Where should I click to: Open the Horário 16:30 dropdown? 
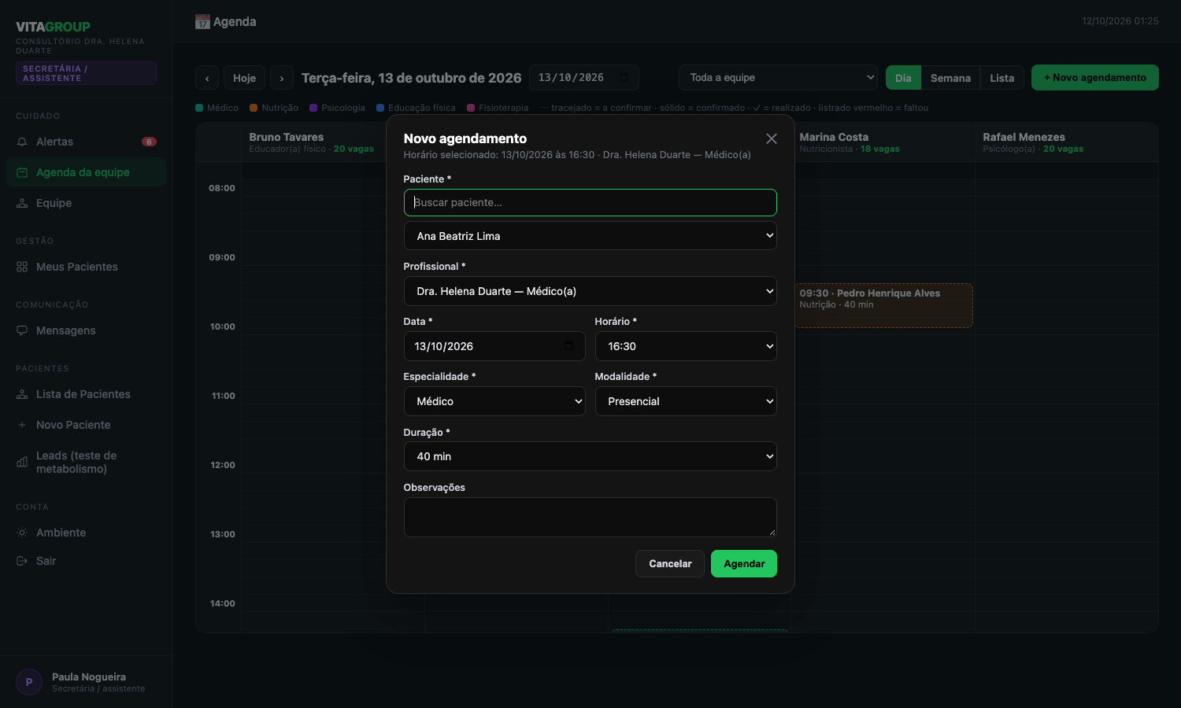click(x=686, y=346)
